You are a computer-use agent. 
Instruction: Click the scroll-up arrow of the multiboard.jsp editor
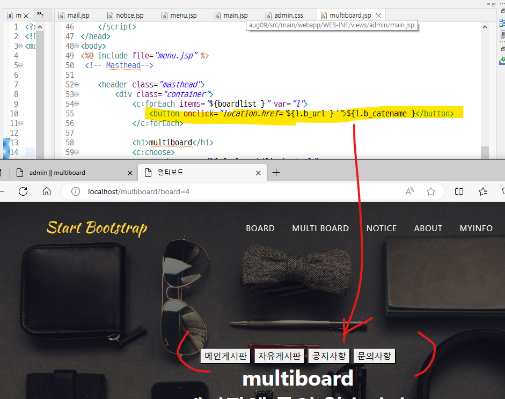point(485,27)
